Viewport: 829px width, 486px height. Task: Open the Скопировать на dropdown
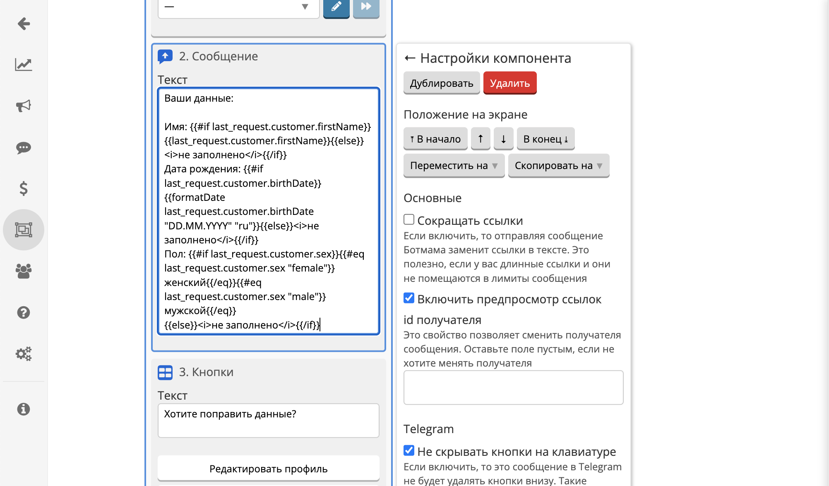559,165
